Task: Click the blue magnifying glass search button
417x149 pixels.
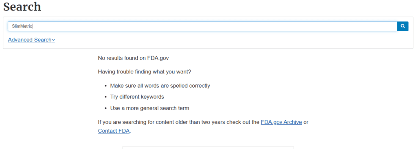Action: pos(403,26)
